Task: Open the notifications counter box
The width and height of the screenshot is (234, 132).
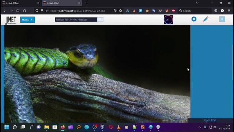Action: pyautogui.click(x=222, y=19)
